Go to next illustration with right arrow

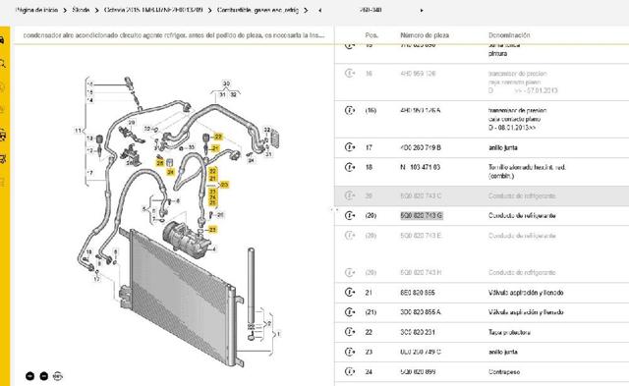coord(422,11)
